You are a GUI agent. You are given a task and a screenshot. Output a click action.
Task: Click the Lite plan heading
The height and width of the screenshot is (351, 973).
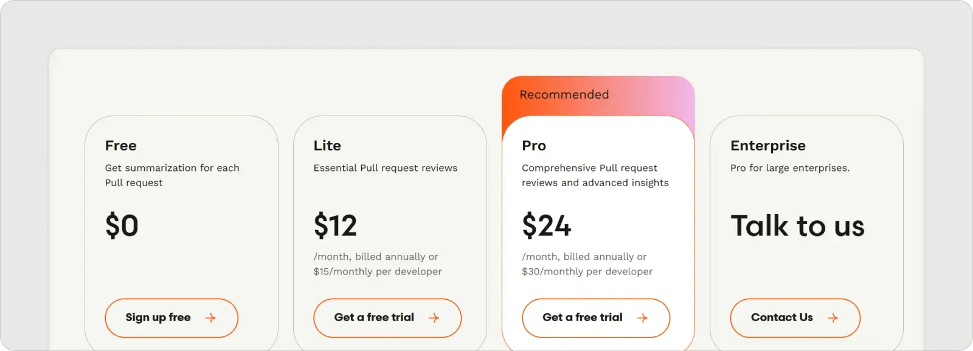327,145
